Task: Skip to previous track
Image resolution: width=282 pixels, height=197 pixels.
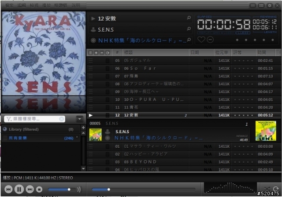Action: click(8, 189)
